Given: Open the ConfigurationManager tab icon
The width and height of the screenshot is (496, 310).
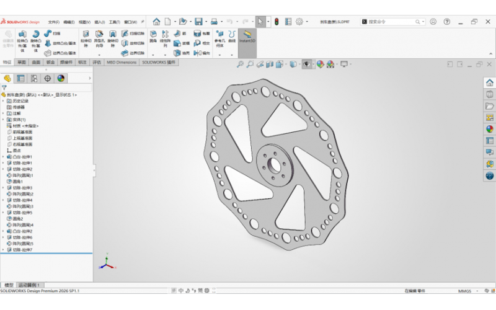Looking at the screenshot, I should click(34, 79).
